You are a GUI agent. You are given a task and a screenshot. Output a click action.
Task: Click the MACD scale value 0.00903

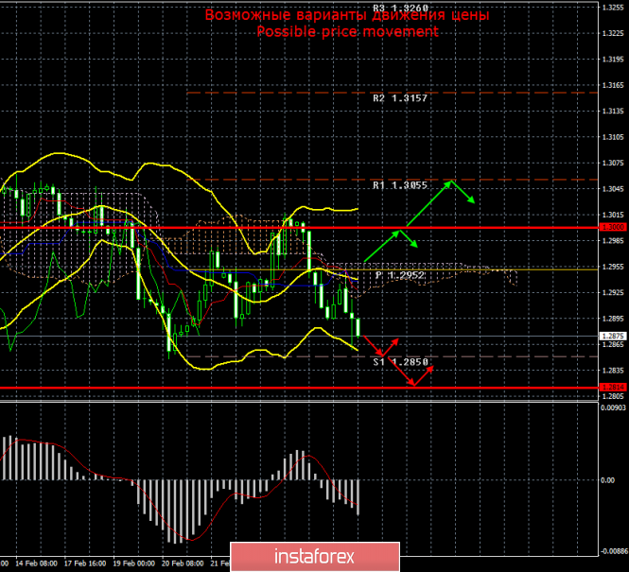pyautogui.click(x=613, y=407)
